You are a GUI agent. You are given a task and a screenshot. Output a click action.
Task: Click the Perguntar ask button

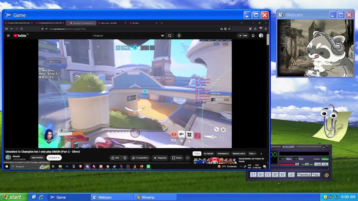(160, 158)
